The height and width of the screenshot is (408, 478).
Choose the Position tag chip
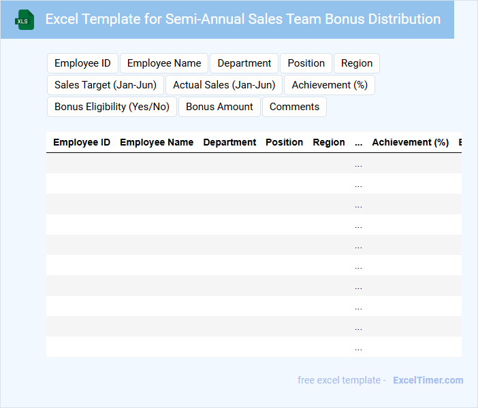pyautogui.click(x=306, y=63)
